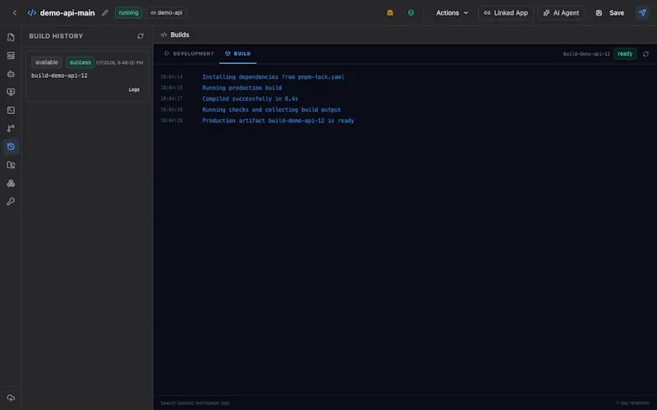Click the running status badge
Image resolution: width=657 pixels, height=410 pixels.
tap(129, 12)
